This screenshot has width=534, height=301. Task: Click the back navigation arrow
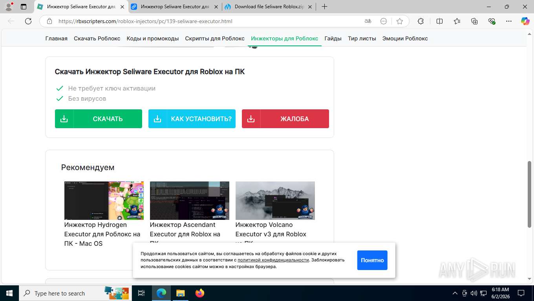(11, 21)
